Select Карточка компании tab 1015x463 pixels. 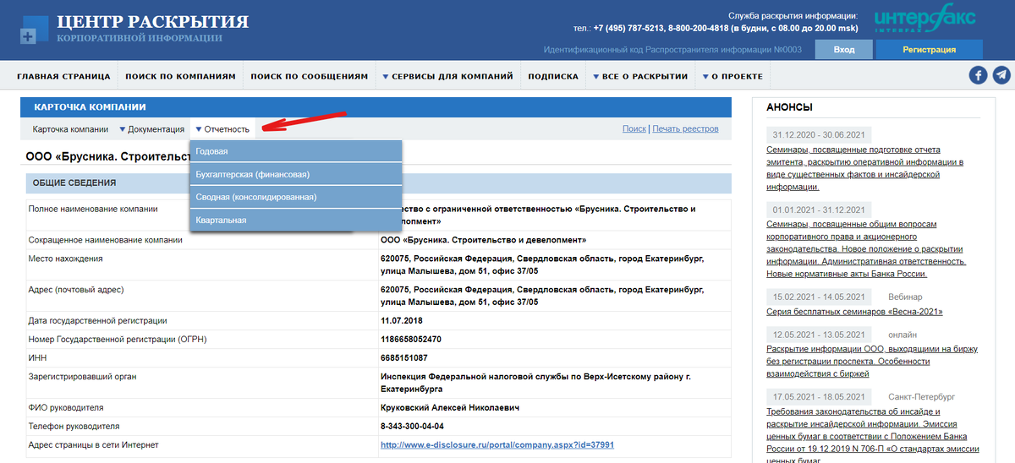click(x=70, y=129)
